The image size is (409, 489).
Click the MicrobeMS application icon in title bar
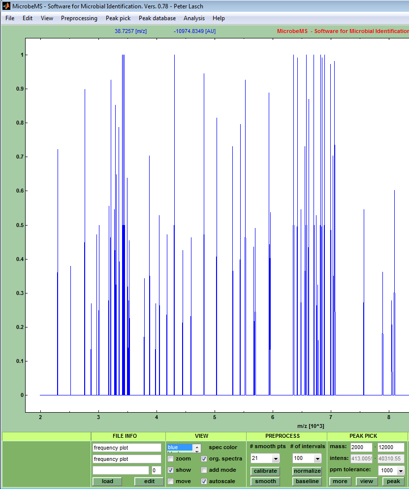click(6, 6)
